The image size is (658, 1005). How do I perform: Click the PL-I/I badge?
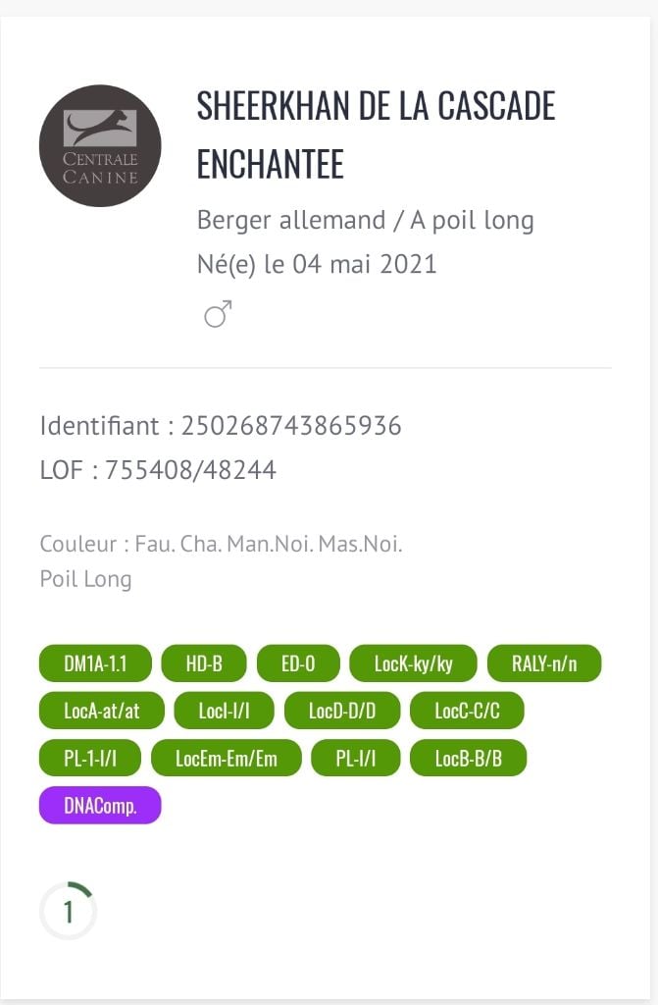(x=355, y=758)
